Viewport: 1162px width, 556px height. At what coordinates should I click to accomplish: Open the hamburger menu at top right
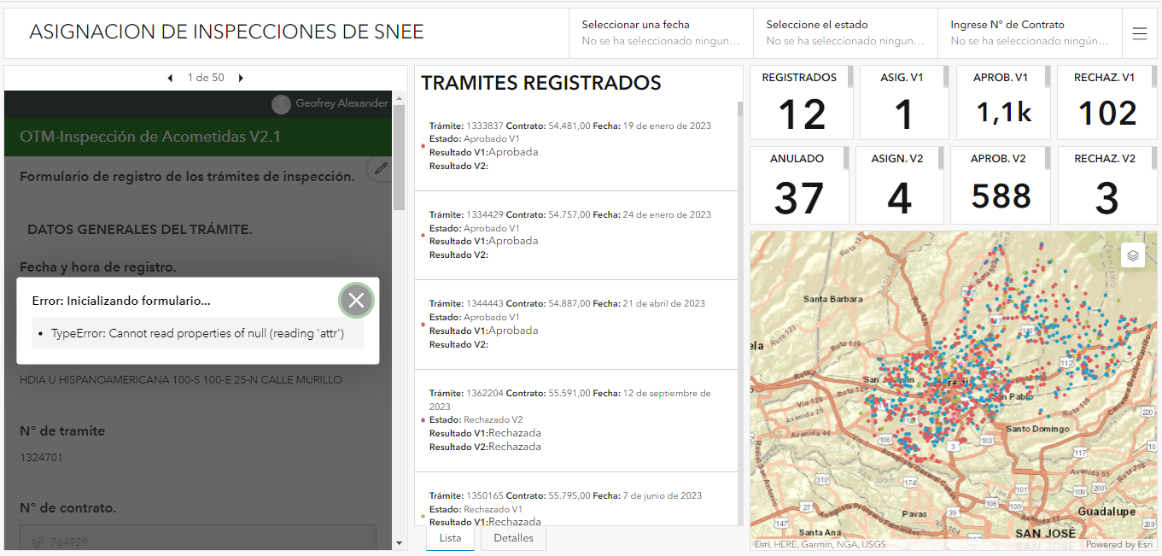[x=1139, y=33]
